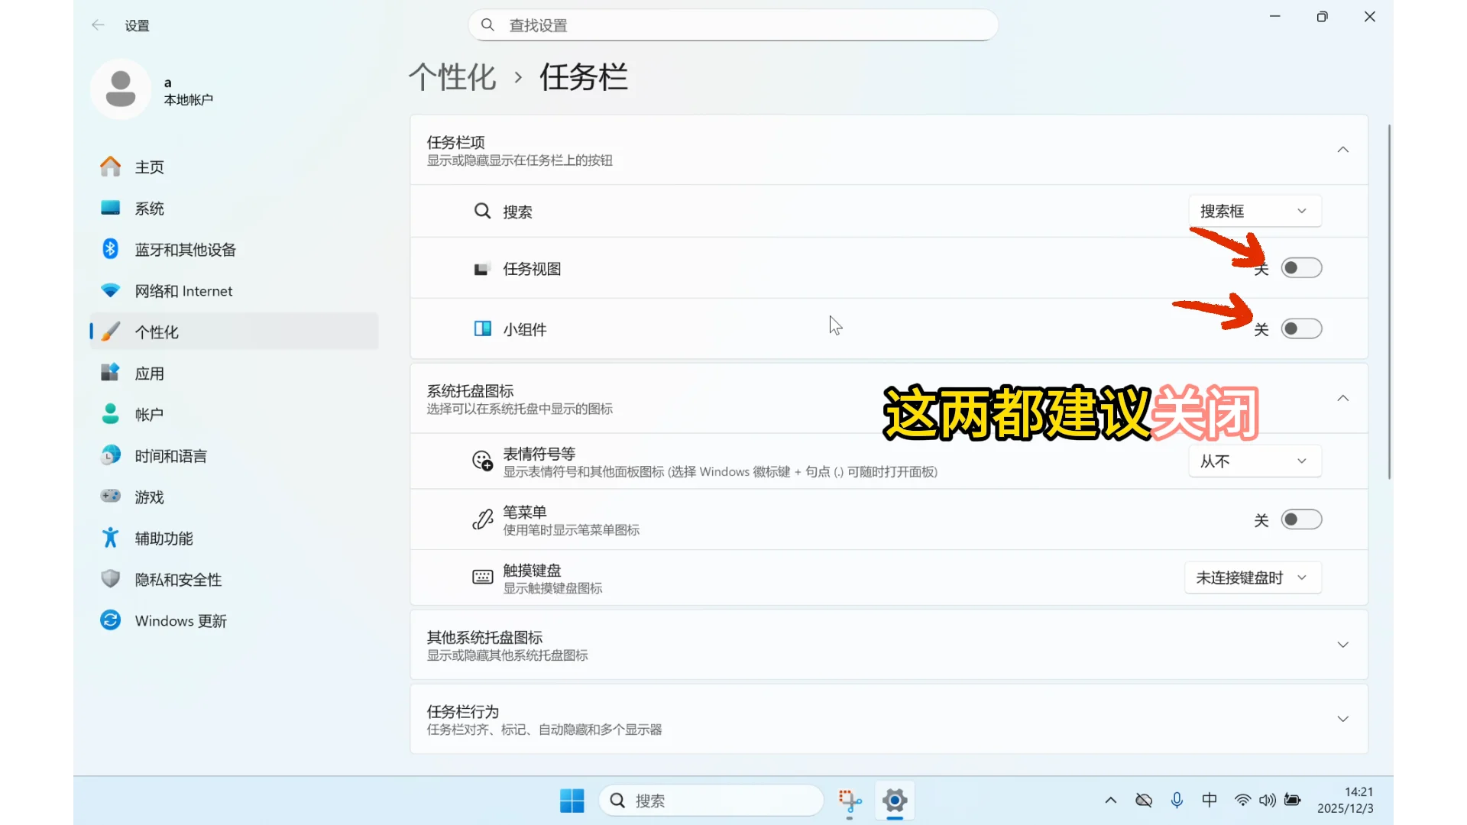Screen dimensions: 1467x825
Task: Turn on the 小组件 switch
Action: click(x=1301, y=328)
